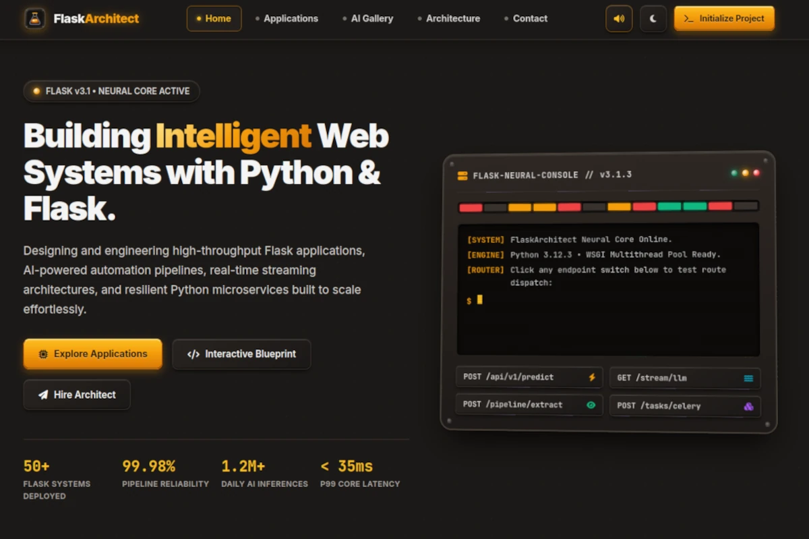Click the FlaskArchitect flask logo icon
Screen dimensions: 809x539
34,19
